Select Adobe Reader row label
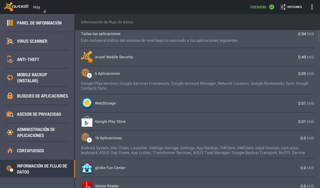Image resolution: width=320 pixels, height=188 pixels. click(107, 186)
